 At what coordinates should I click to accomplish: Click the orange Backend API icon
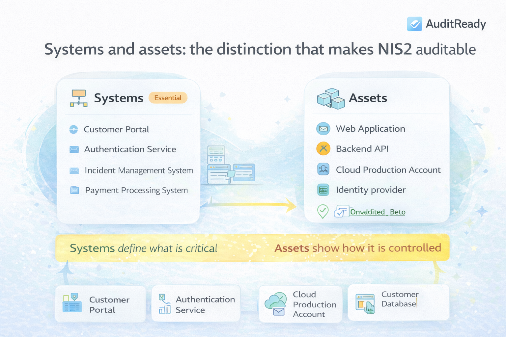[323, 149]
